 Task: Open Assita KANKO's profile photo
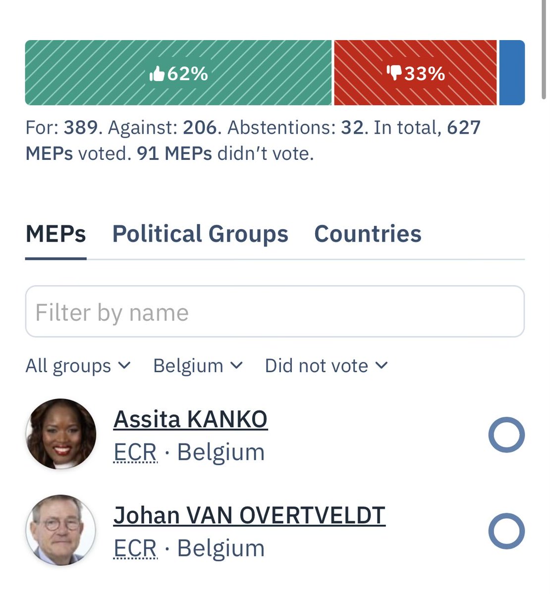(x=61, y=434)
